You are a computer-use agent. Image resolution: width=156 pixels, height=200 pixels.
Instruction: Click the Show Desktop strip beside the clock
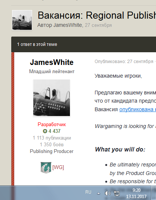coord(153,193)
